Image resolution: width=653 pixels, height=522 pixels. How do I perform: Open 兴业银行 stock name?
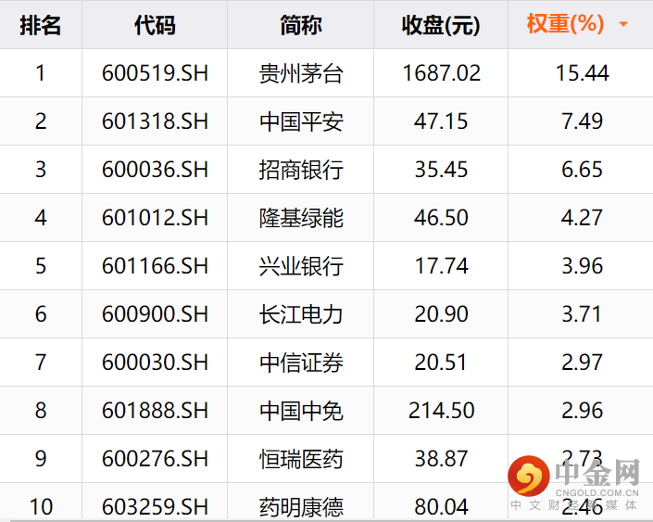301,267
